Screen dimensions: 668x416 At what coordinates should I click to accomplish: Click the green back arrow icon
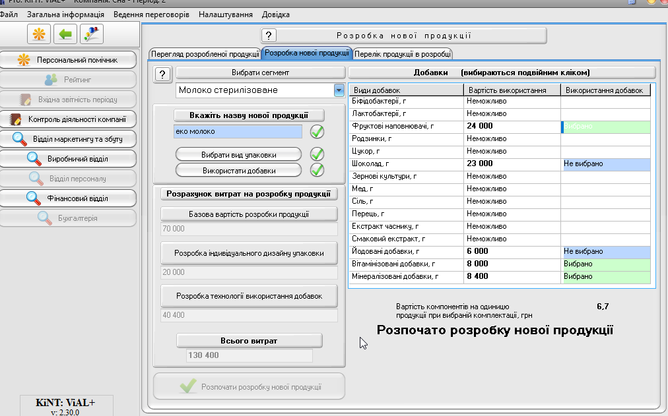[65, 34]
